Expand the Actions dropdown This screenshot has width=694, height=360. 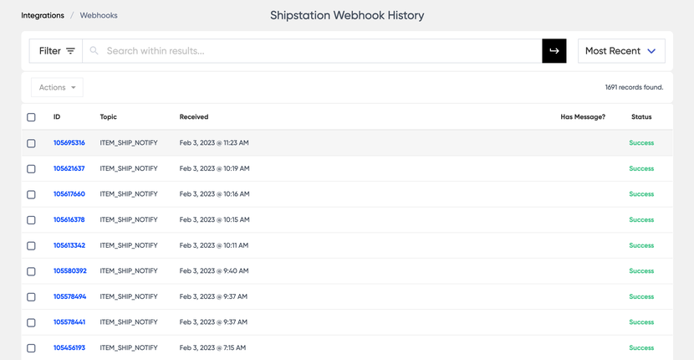pyautogui.click(x=57, y=87)
